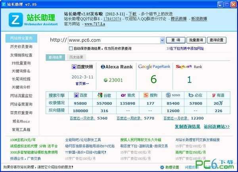The height and width of the screenshot is (172, 238).
Task: Click the ad link 100M主机24元/年
Action: [23, 140]
